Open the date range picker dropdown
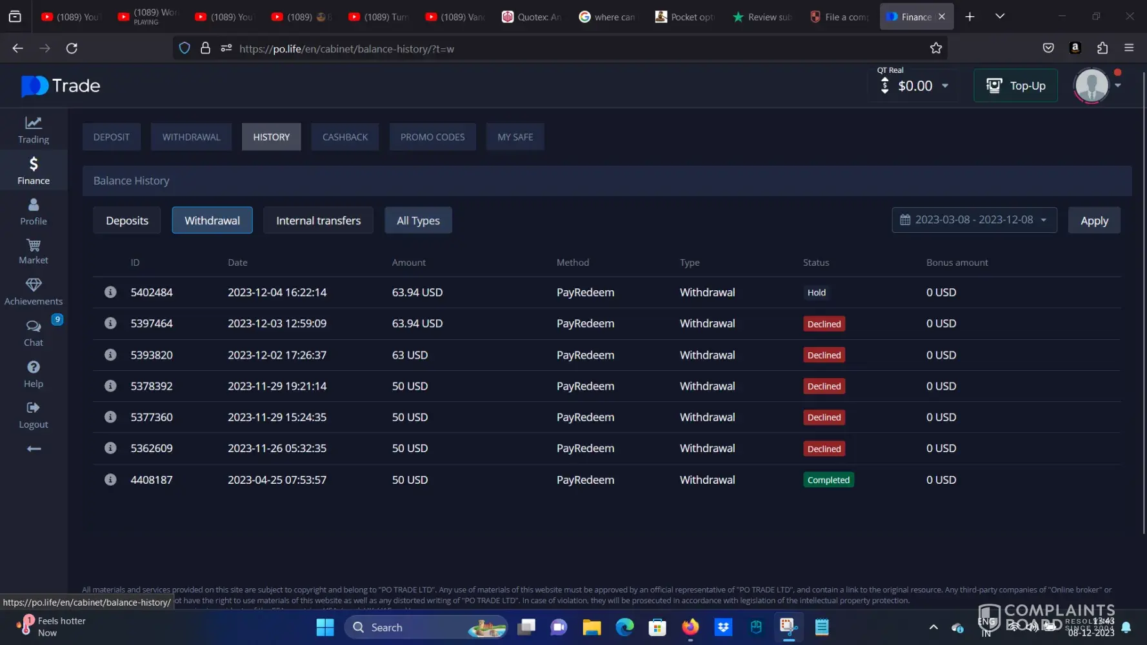The image size is (1147, 645). [x=973, y=220]
